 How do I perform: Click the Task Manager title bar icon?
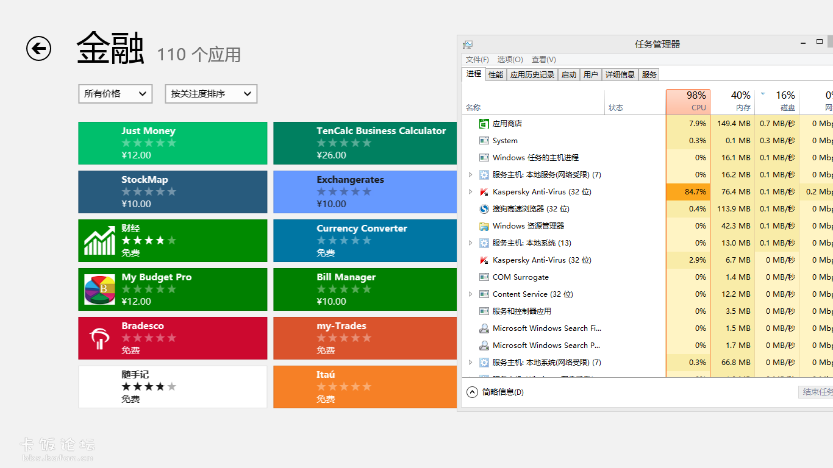coord(468,44)
